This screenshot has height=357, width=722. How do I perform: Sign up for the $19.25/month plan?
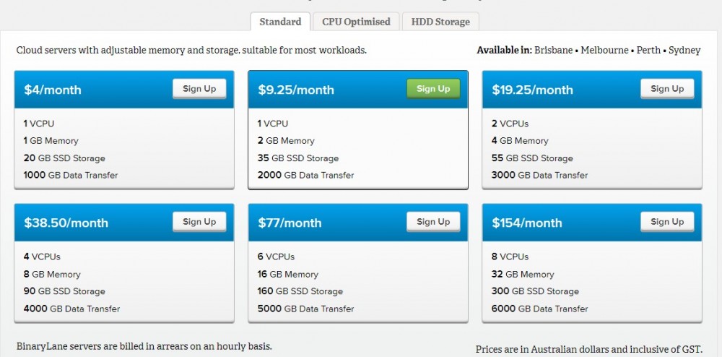[x=667, y=89]
